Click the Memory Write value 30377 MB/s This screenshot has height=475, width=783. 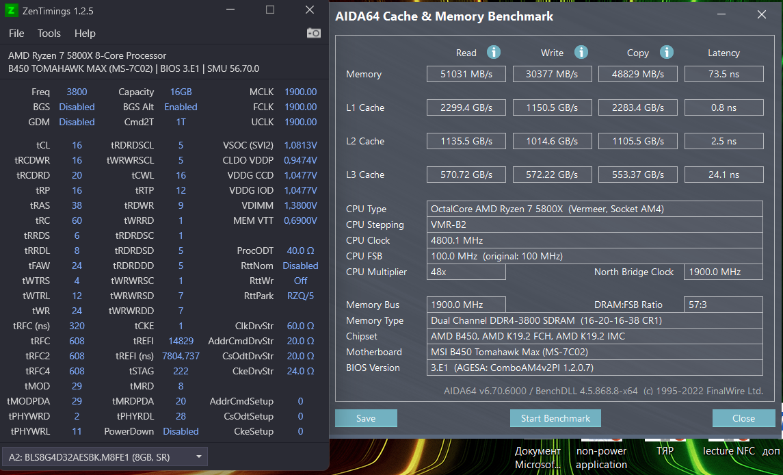pos(553,74)
